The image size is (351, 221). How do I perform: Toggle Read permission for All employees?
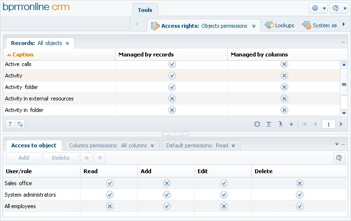click(x=110, y=206)
